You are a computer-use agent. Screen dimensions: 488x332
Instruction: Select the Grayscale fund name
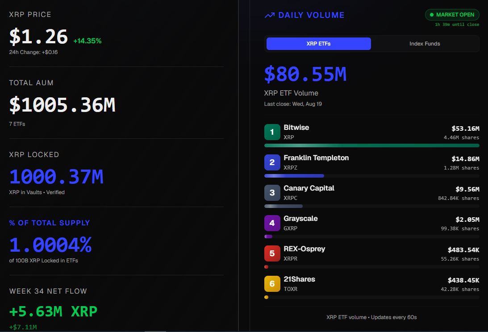[300, 218]
